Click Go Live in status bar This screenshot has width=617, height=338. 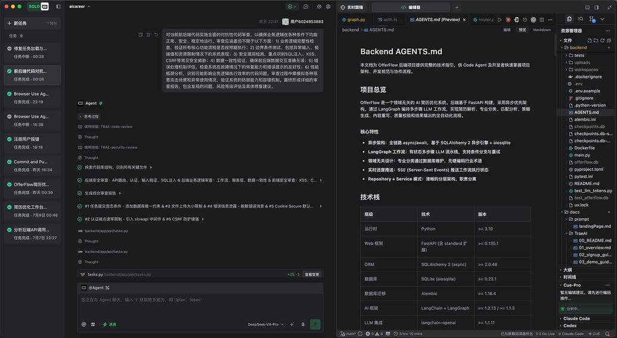point(545,334)
